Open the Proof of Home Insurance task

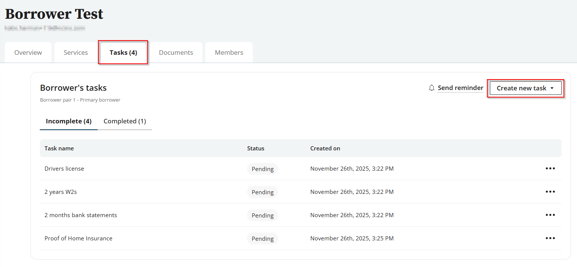click(x=78, y=238)
